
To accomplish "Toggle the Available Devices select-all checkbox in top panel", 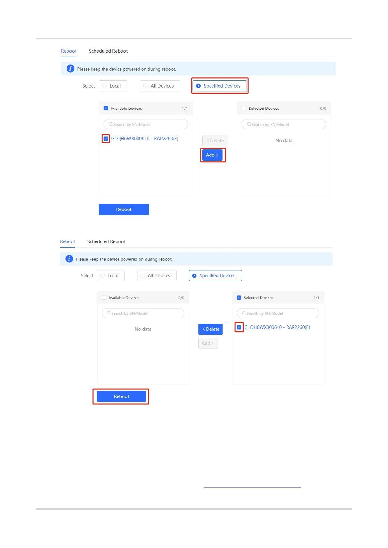I will click(106, 108).
